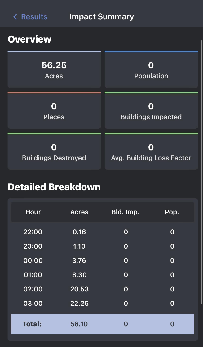
Task: Select the 56.25 Acres overview card
Action: [54, 70]
